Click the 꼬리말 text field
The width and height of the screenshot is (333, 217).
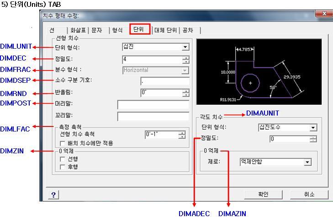(153, 116)
